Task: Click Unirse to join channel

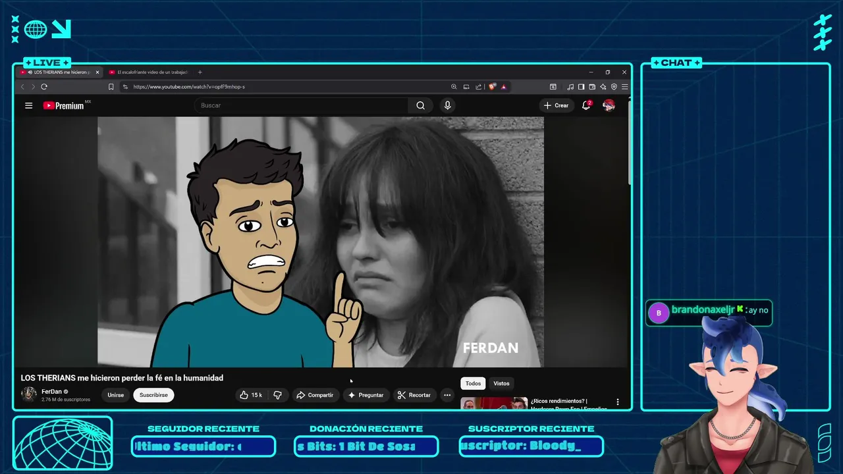Action: (x=116, y=395)
